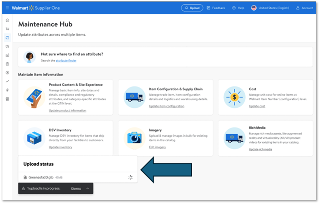
Task: Open the Feedback link in header
Action: (x=216, y=8)
